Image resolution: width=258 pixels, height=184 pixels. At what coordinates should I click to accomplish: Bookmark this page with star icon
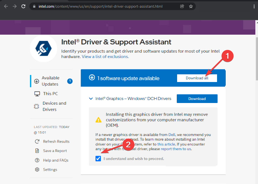coord(191,6)
